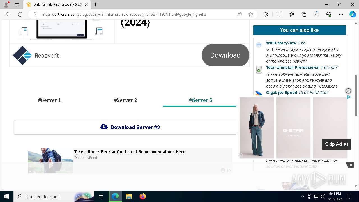
Task: Open the Windows Start menu
Action: click(x=7, y=196)
